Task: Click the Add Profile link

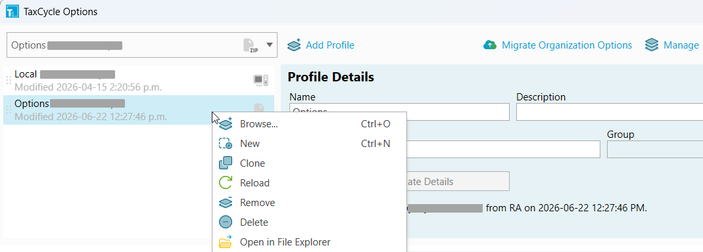Action: pyautogui.click(x=330, y=45)
